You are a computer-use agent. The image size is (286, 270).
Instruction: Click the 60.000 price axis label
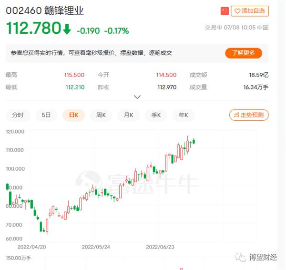tap(14, 239)
